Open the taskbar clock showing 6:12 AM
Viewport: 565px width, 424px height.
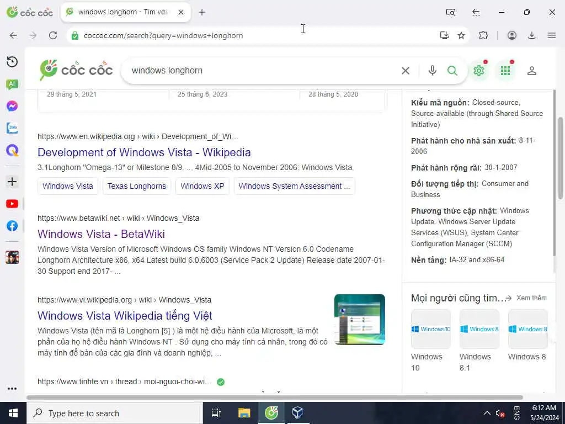coord(545,413)
